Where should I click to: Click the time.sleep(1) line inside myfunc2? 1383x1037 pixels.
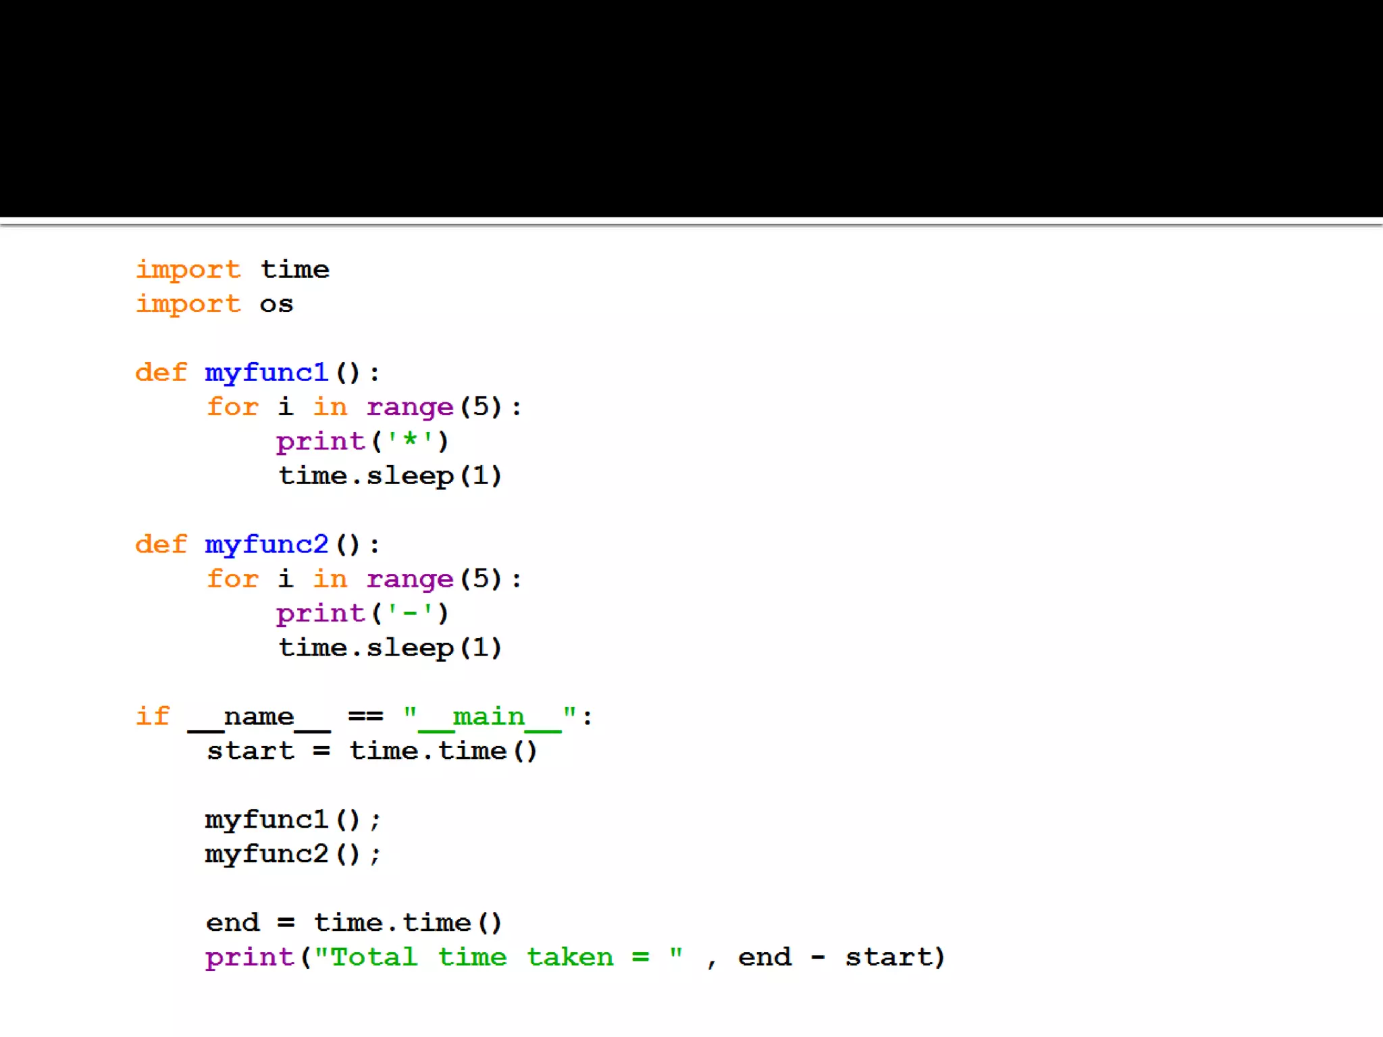point(390,648)
